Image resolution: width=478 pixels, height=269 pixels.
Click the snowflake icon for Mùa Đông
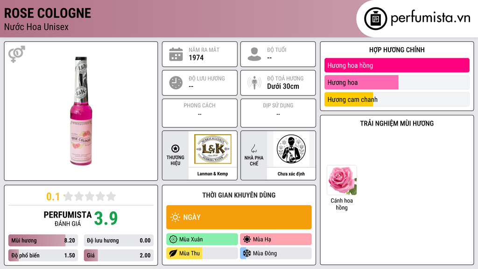click(x=247, y=253)
